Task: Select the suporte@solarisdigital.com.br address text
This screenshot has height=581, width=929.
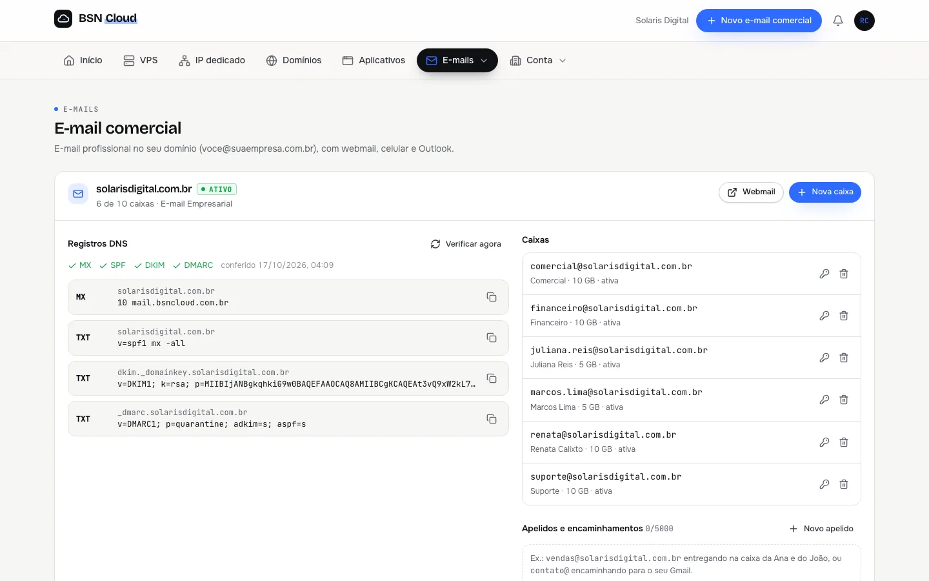Action: click(606, 477)
